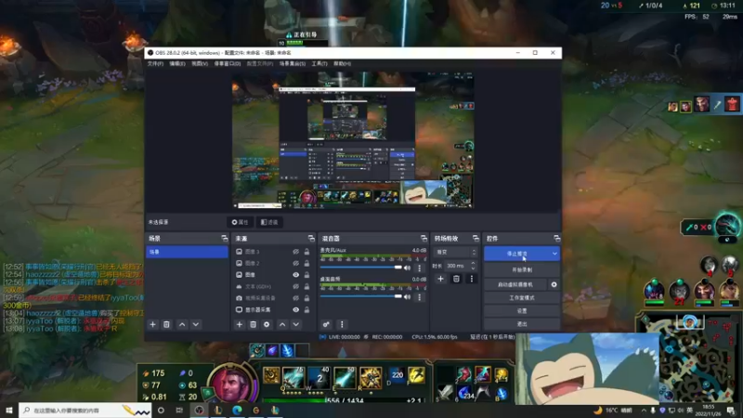The width and height of the screenshot is (743, 418).
Task: Click the 开始录制 start recording button
Action: click(522, 270)
